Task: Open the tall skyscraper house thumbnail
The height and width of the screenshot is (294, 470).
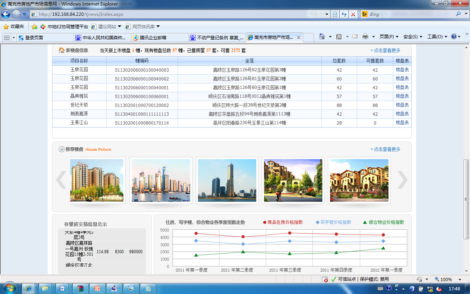Action: (x=227, y=180)
